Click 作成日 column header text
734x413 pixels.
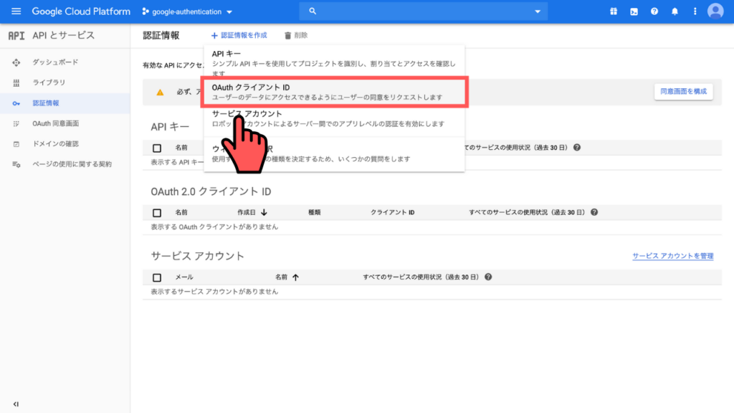pos(247,212)
